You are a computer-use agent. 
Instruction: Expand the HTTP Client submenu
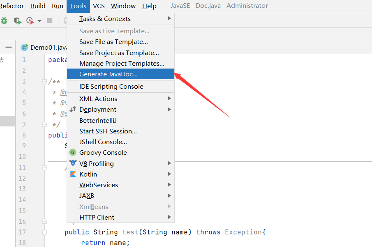pos(121,217)
